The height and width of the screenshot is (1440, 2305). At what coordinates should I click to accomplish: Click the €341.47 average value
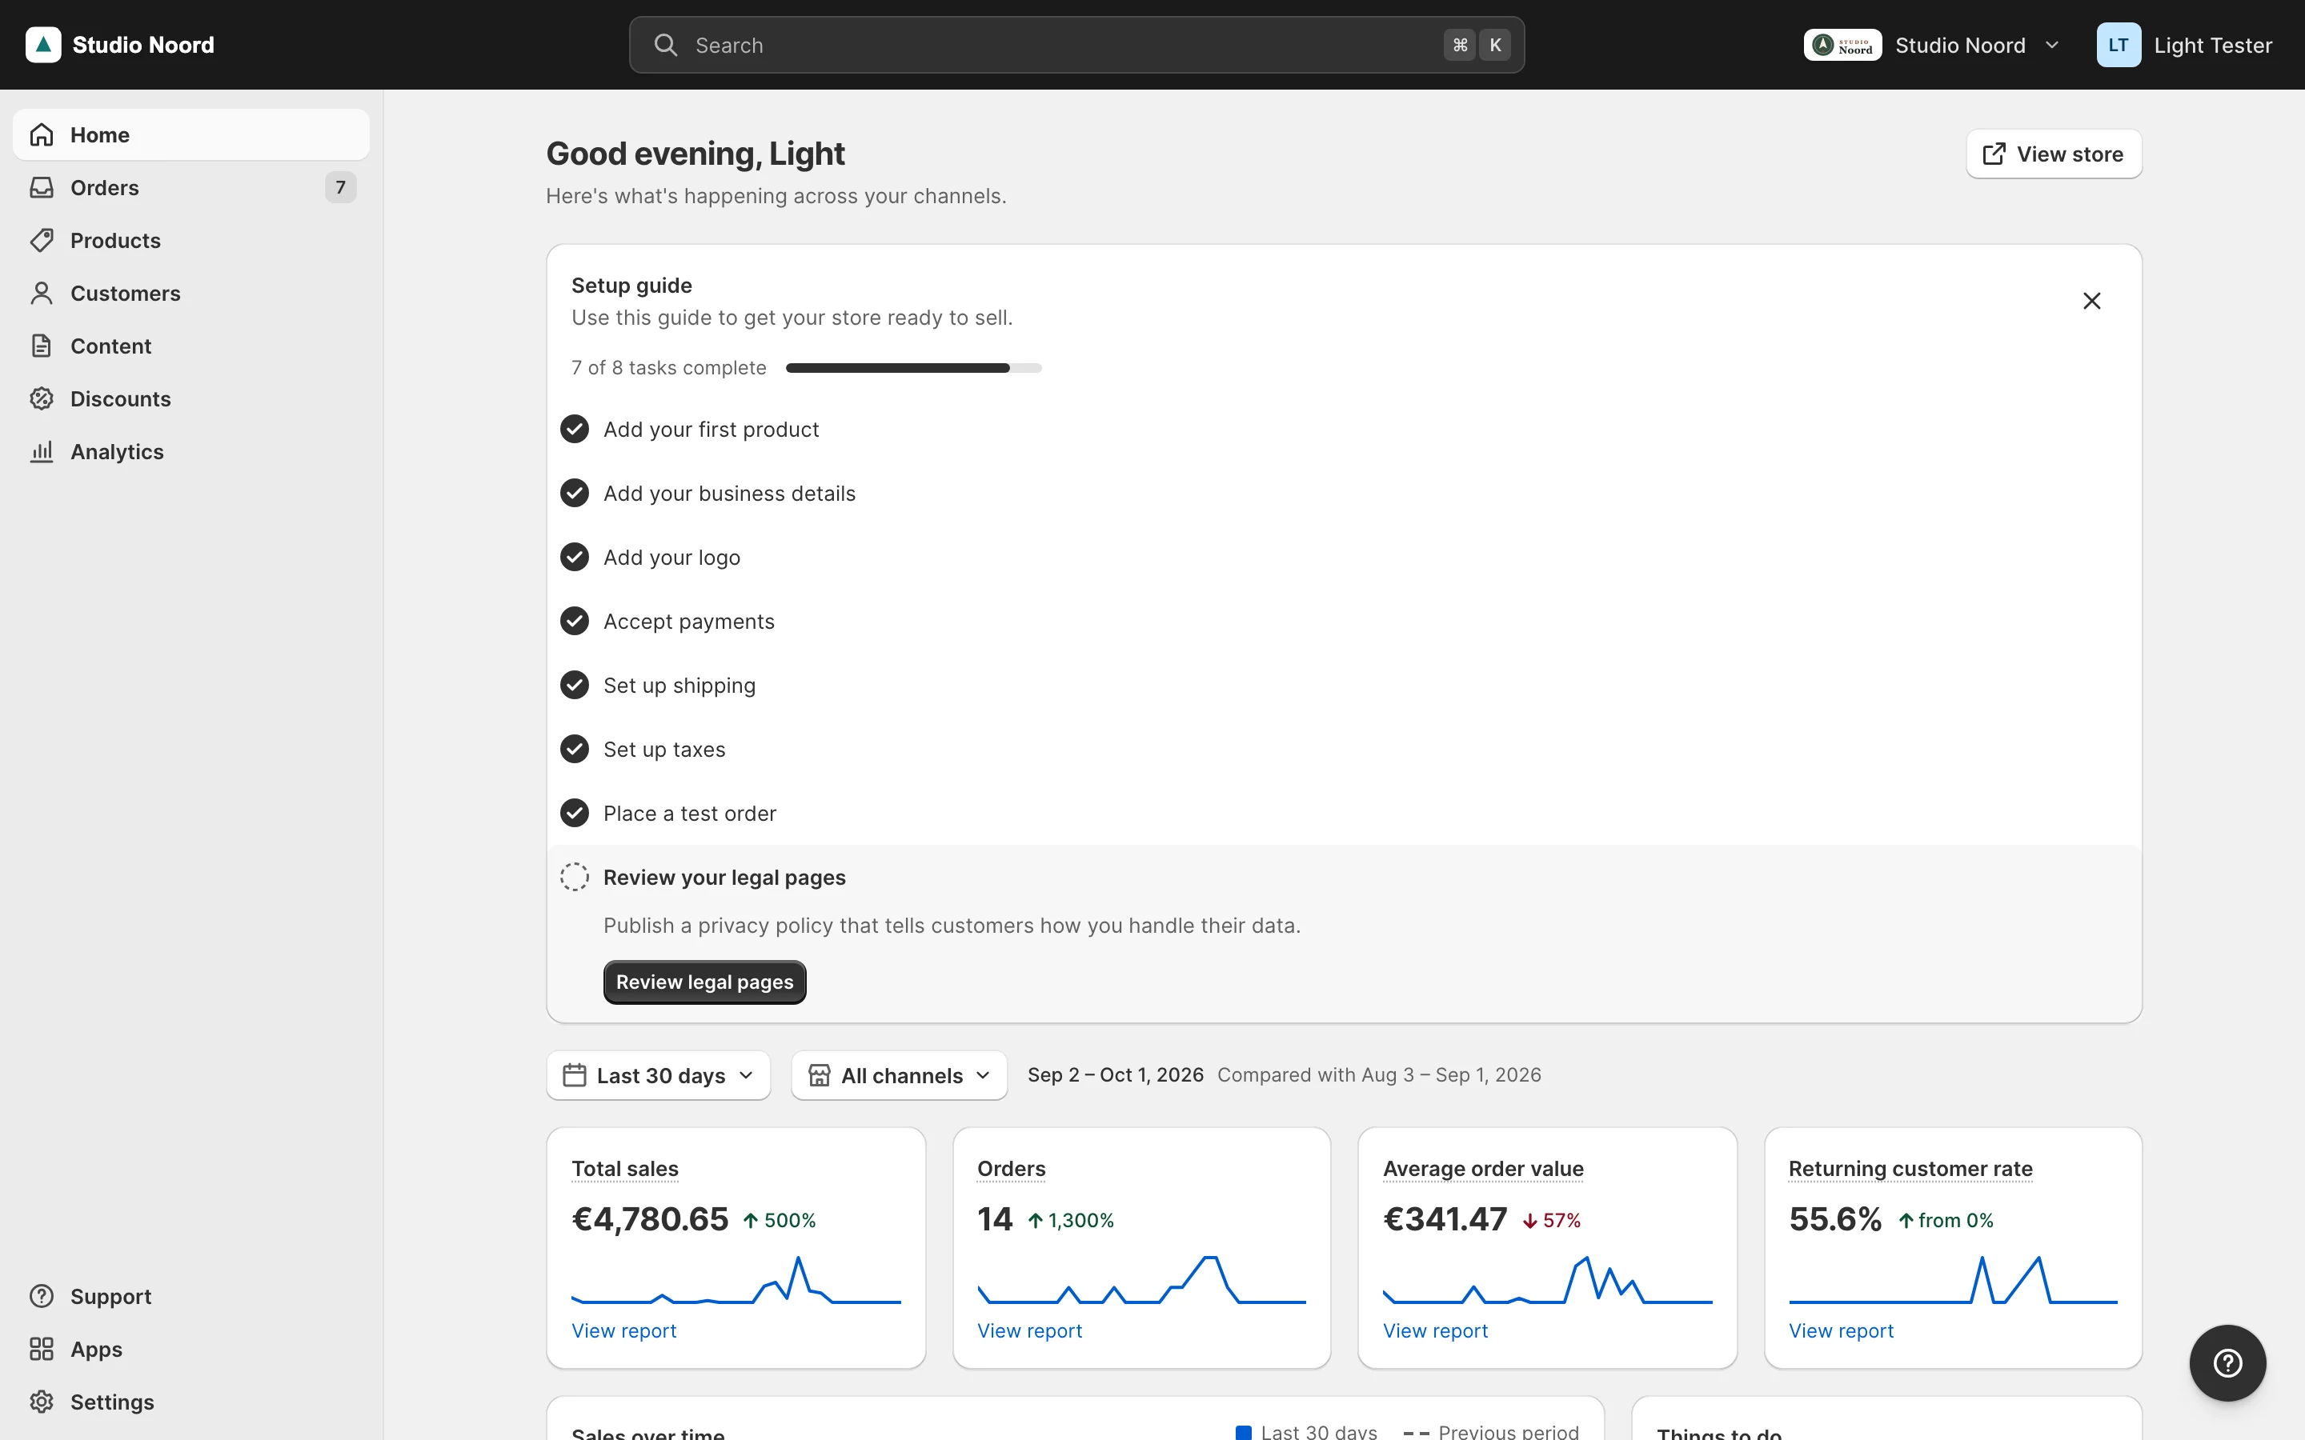coord(1445,1219)
